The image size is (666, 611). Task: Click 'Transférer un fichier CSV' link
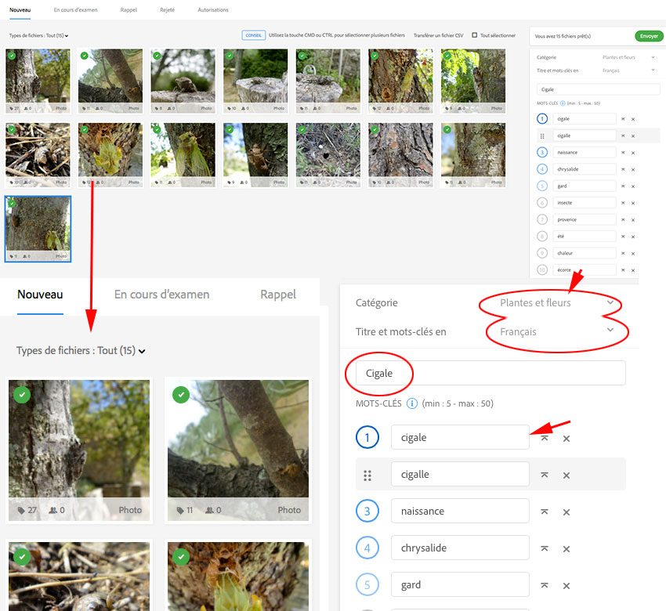click(438, 35)
